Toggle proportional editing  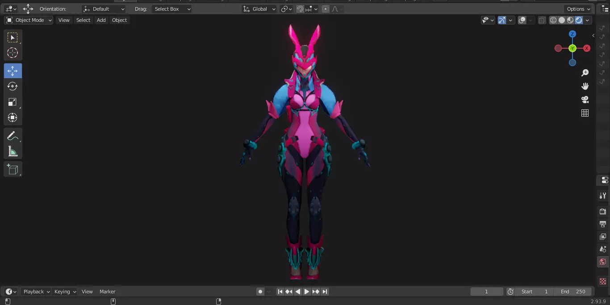tap(326, 9)
